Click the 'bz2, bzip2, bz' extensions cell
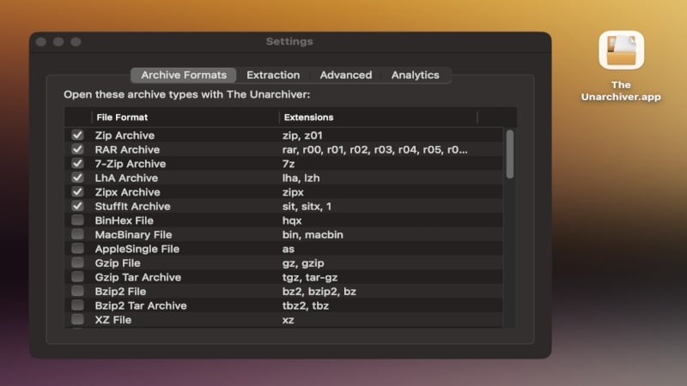Image resolution: width=687 pixels, height=386 pixels. tap(319, 292)
